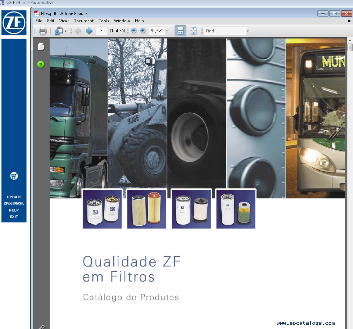
Task: Click the Find search field
Action: 225,31
